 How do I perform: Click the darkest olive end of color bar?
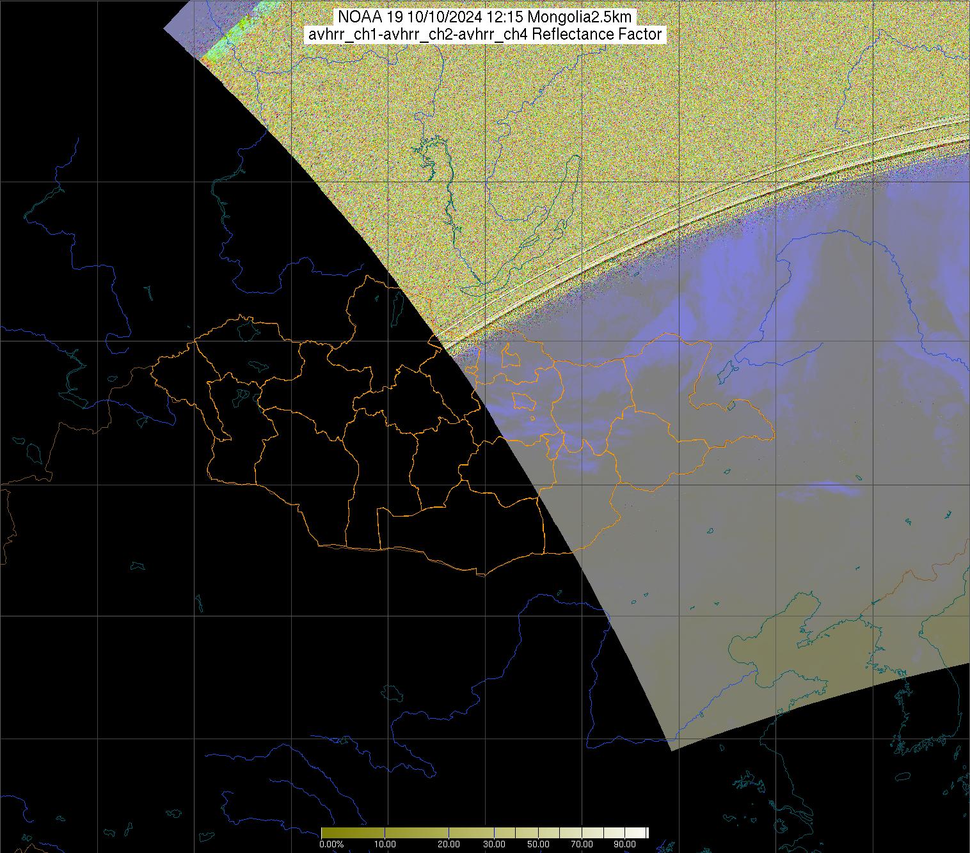(x=325, y=833)
